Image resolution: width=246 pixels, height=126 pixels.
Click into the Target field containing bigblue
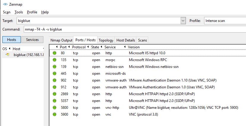tap(99, 21)
